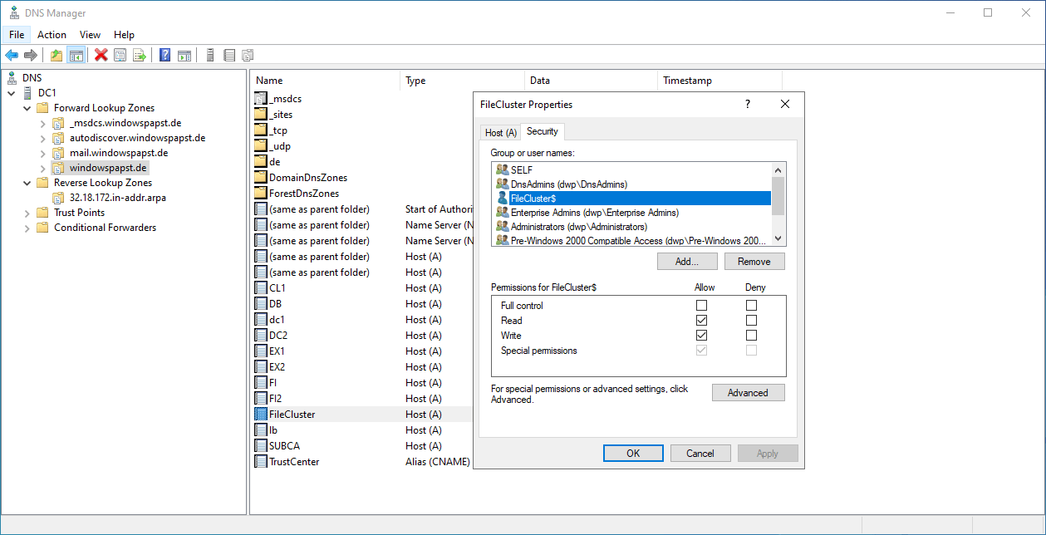Click the red Delete X icon
This screenshot has height=535, width=1046.
coord(101,56)
